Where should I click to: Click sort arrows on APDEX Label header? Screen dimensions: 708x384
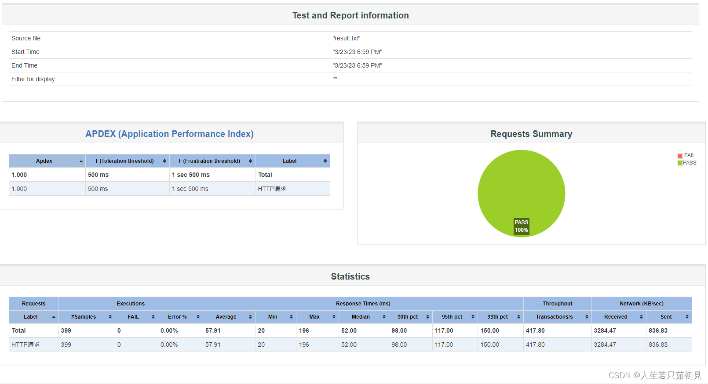pos(325,161)
